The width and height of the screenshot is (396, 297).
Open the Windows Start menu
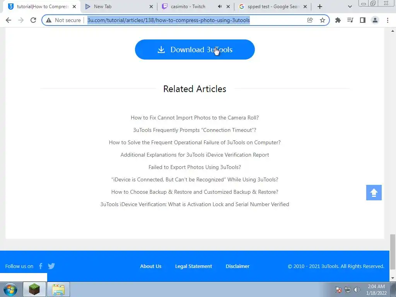(10, 289)
